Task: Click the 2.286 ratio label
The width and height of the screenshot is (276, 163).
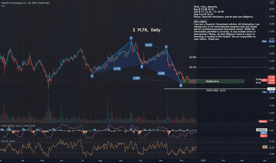Action: tap(161, 73)
